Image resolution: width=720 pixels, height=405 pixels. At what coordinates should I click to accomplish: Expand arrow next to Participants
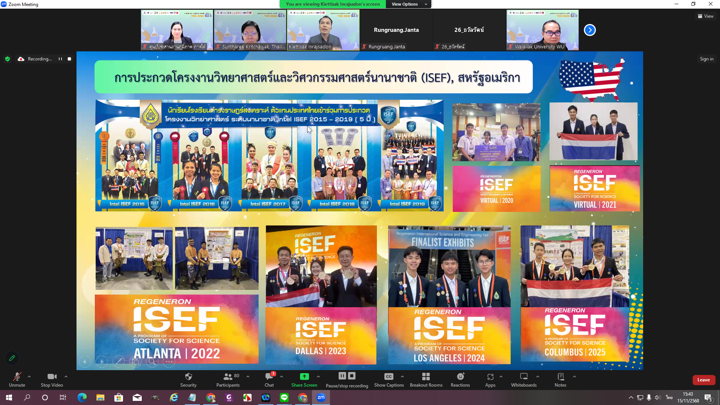(x=248, y=376)
